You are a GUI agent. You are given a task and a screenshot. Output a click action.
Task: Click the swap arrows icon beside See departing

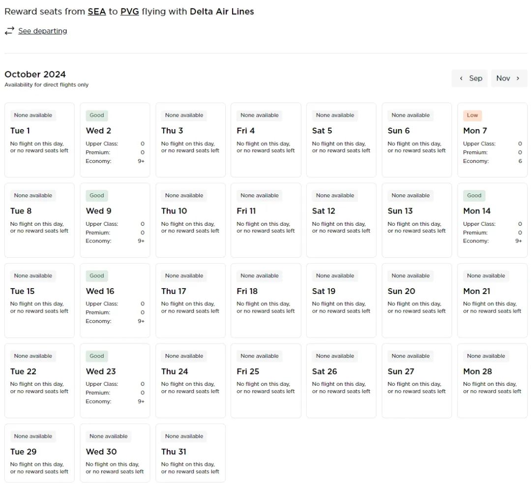pyautogui.click(x=9, y=31)
